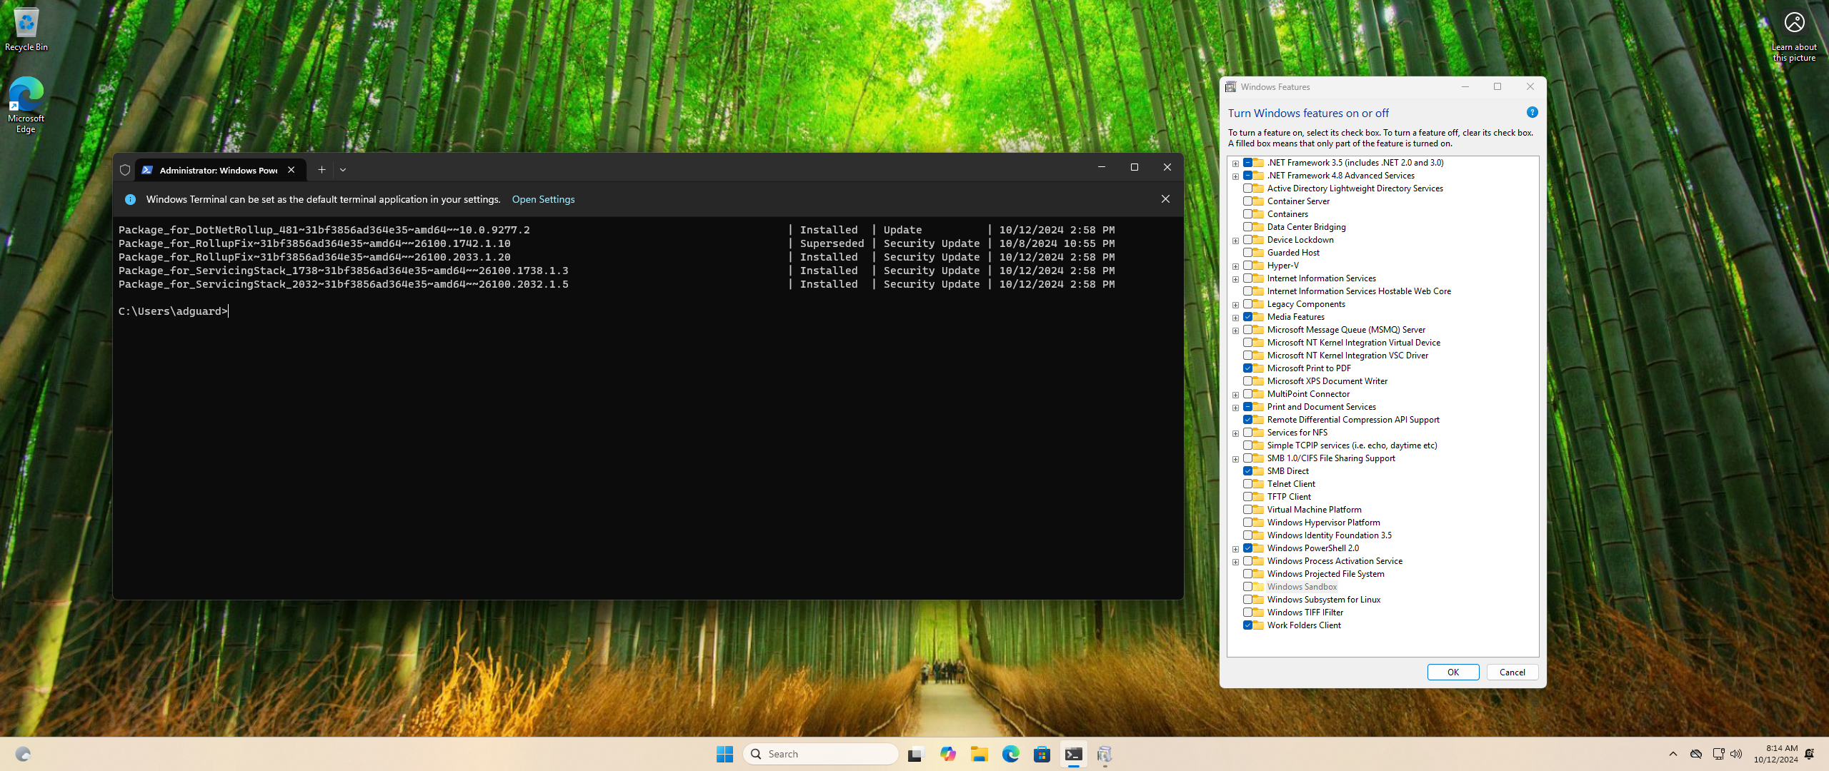Click OK in Windows Features
1829x771 pixels.
coord(1453,672)
